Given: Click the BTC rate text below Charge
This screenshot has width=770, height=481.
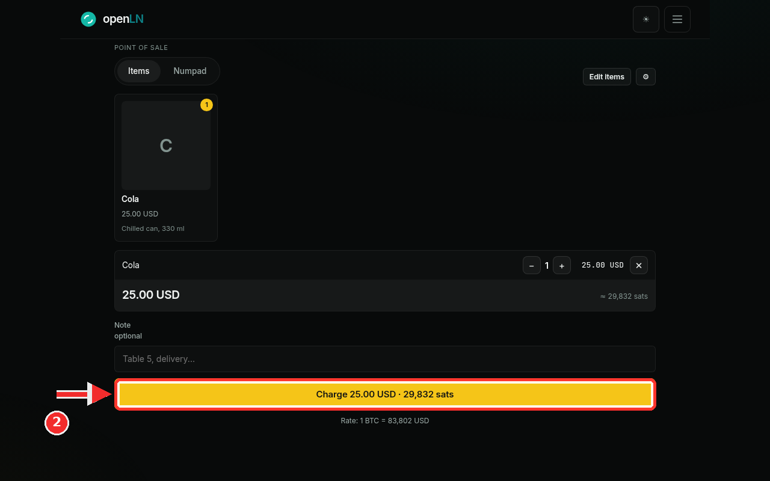Looking at the screenshot, I should pyautogui.click(x=385, y=421).
